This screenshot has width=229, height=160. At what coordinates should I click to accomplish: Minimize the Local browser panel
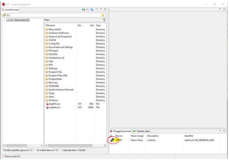click(x=101, y=9)
